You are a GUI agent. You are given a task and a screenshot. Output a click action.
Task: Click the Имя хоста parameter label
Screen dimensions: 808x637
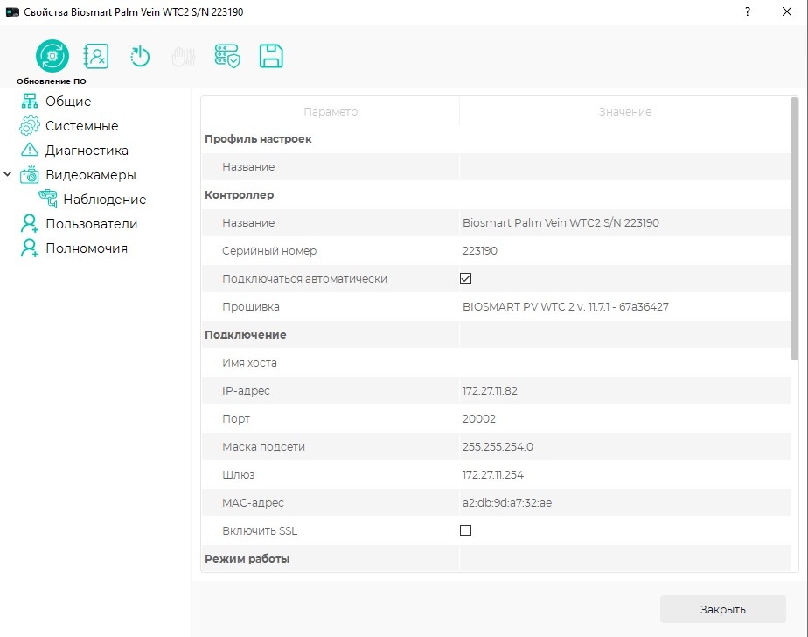pos(249,362)
